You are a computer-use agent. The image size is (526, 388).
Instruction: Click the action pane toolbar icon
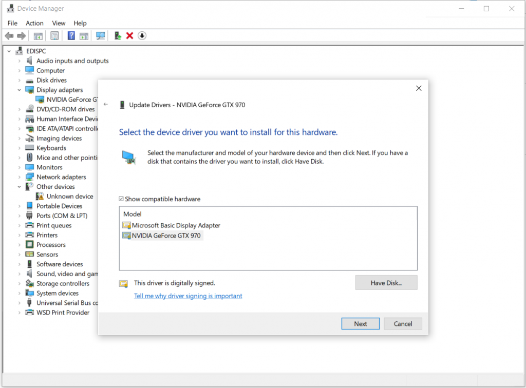tap(84, 36)
